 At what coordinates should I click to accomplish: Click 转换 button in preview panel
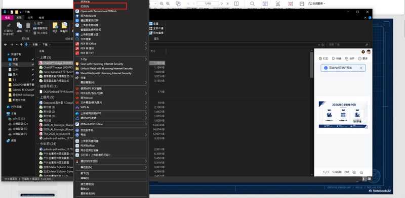[x=337, y=59]
